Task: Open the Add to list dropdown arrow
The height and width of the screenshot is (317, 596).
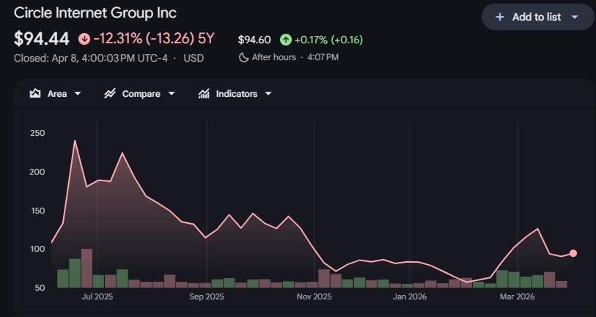Action: coord(575,17)
